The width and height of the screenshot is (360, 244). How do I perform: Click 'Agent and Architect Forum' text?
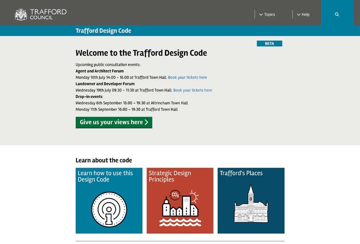(100, 71)
